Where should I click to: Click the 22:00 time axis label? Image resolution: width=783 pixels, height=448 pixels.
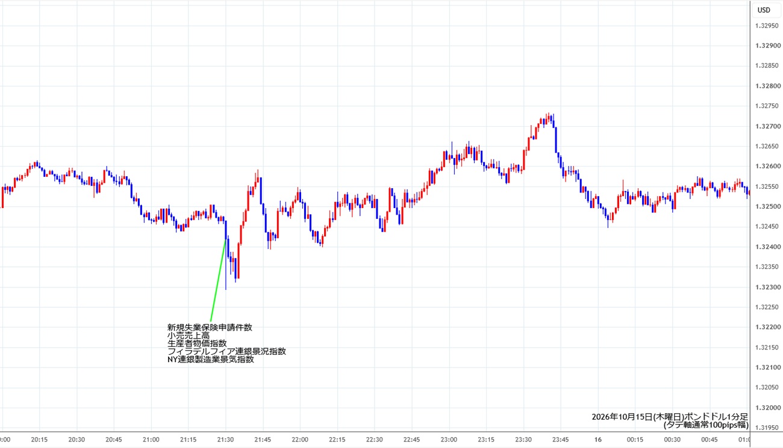[300, 440]
